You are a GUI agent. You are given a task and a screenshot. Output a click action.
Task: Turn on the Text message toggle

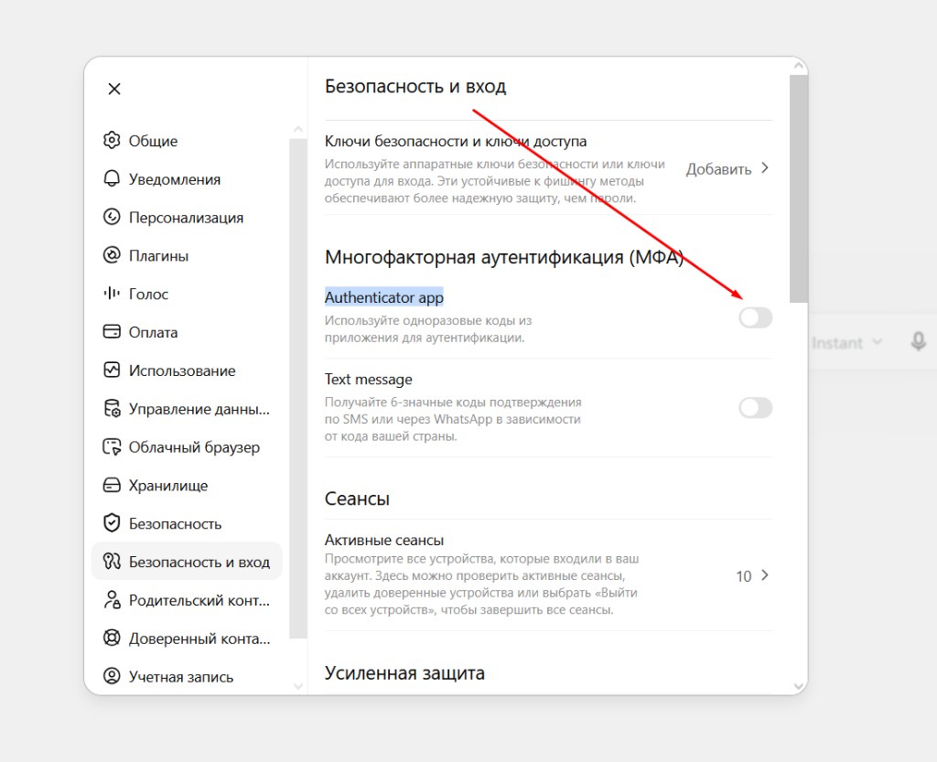pos(755,408)
